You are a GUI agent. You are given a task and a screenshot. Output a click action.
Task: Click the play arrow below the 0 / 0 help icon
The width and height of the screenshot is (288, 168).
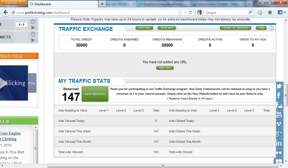tap(33, 28)
